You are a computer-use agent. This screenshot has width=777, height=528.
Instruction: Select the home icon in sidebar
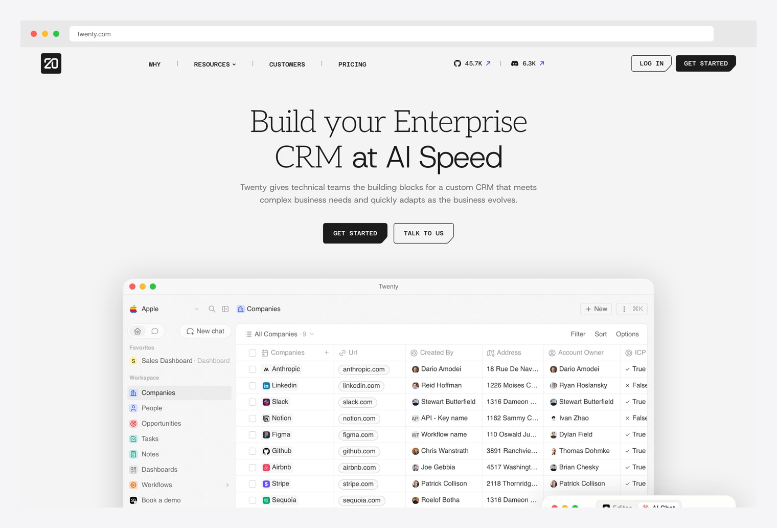click(138, 331)
